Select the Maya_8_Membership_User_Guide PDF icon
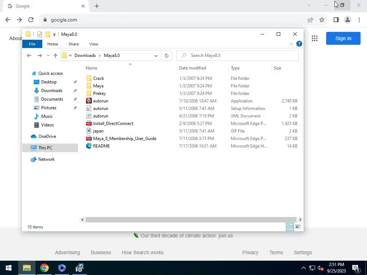This screenshot has width=367, height=275. [x=89, y=139]
